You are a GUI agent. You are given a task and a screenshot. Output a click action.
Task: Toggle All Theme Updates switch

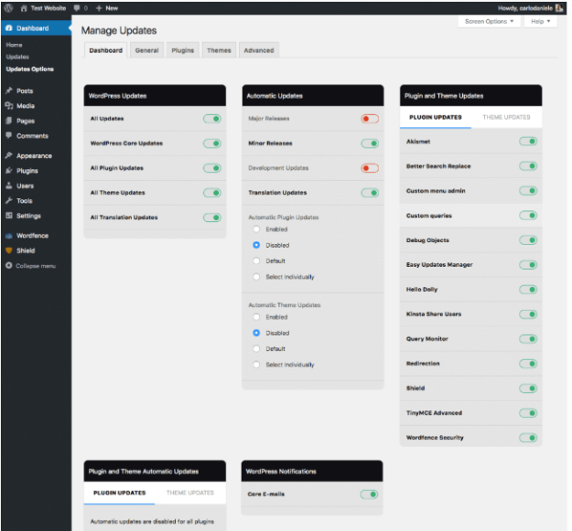(x=212, y=193)
